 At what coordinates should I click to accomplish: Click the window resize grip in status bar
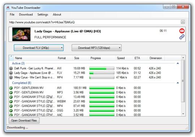point(187,128)
